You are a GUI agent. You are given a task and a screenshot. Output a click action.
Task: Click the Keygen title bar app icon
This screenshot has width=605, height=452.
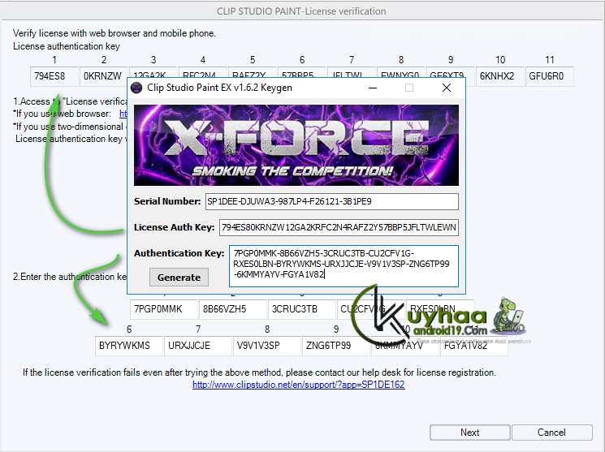136,88
